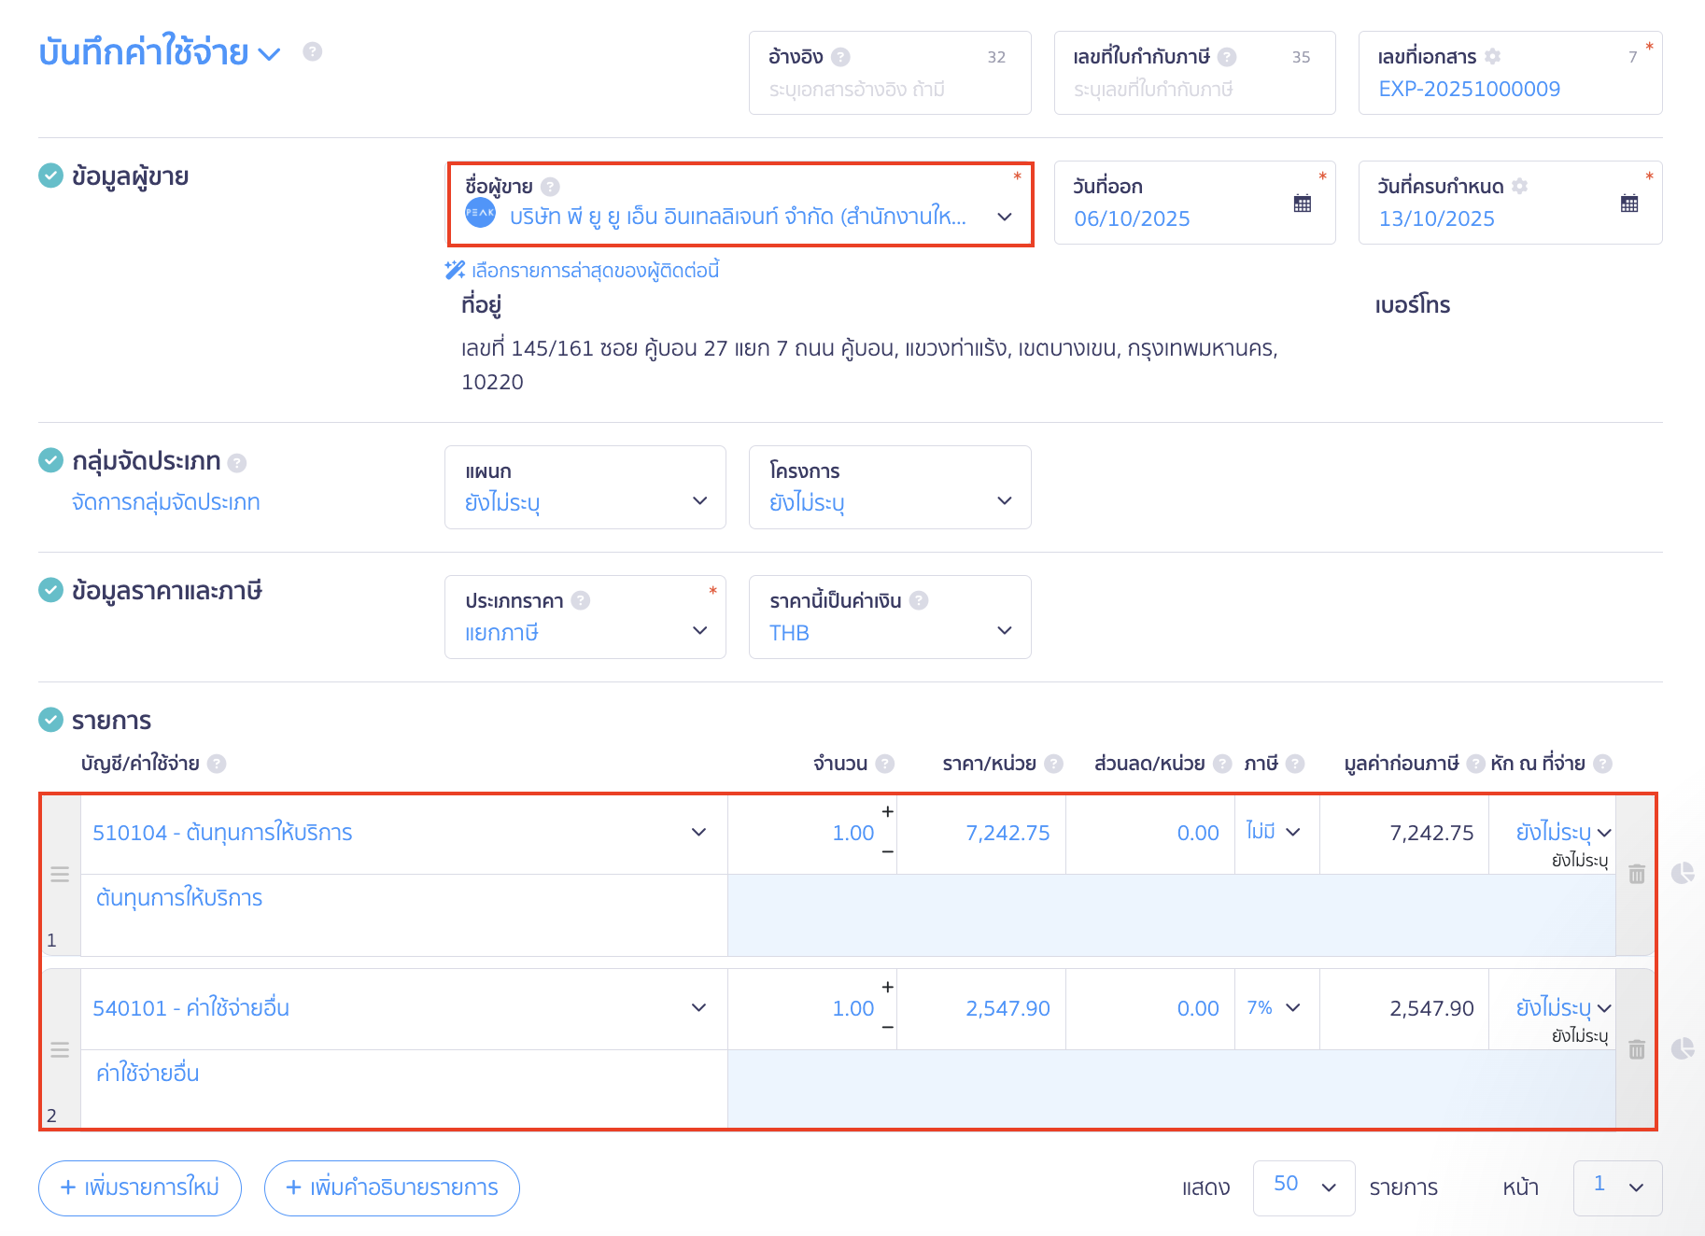Image resolution: width=1705 pixels, height=1236 pixels.
Task: Click the magic wand latest items icon
Action: coord(455,271)
